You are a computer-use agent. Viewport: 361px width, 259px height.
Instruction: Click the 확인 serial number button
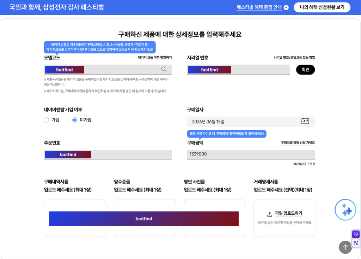[305, 70]
